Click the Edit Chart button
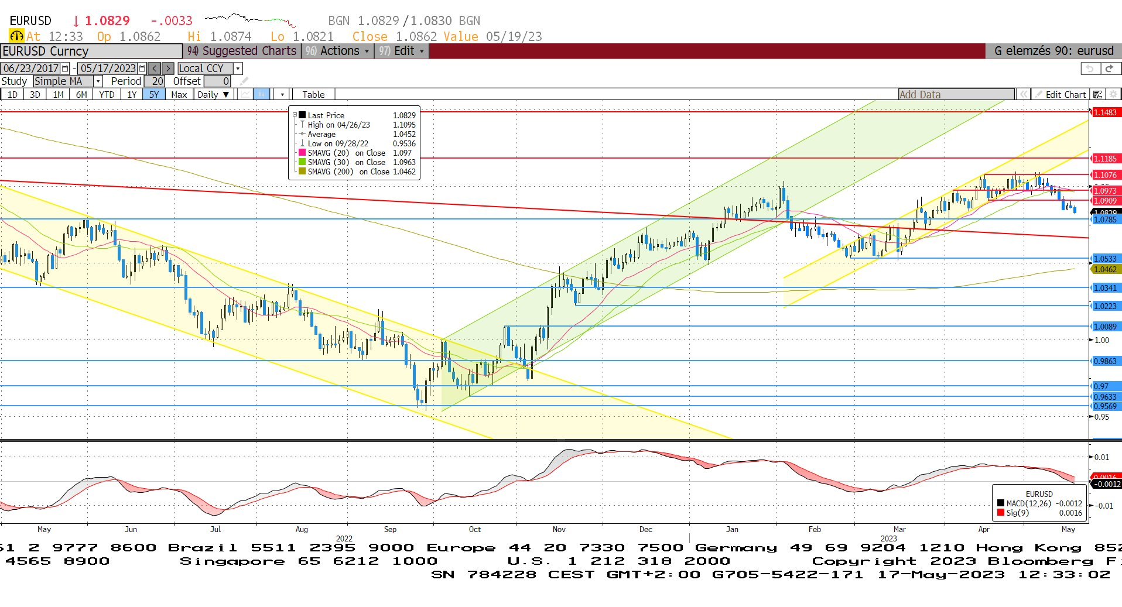Image resolution: width=1122 pixels, height=607 pixels. click(x=1061, y=94)
